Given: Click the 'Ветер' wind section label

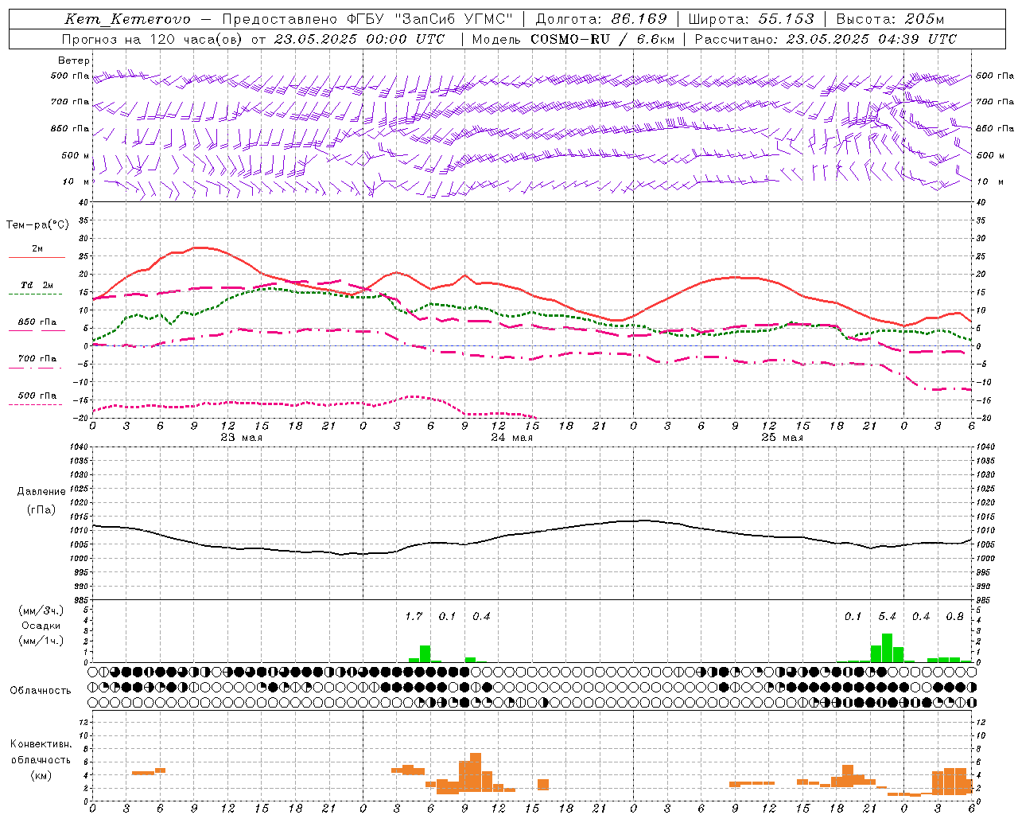Looking at the screenshot, I should click(x=74, y=60).
